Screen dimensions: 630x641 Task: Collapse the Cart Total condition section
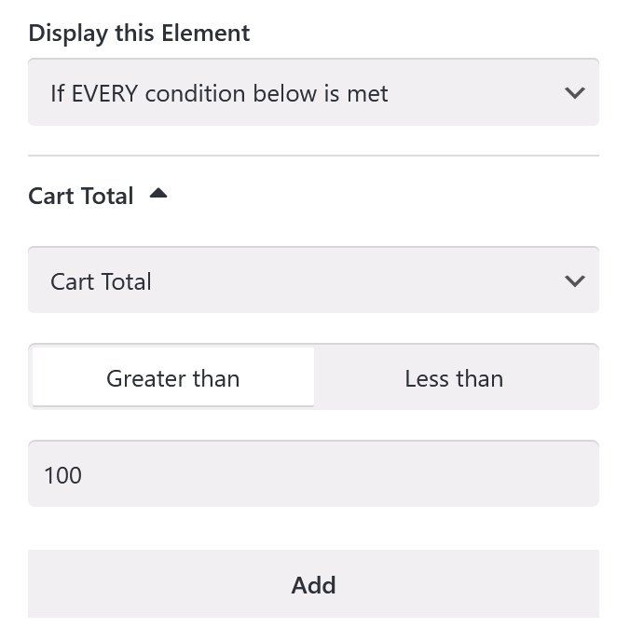coord(158,194)
